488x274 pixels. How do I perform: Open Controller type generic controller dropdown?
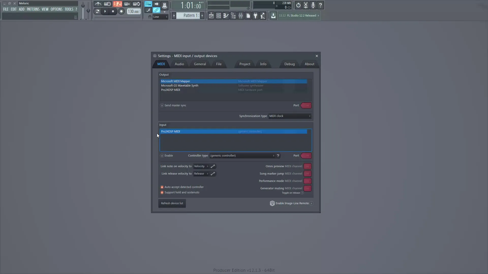(242, 156)
